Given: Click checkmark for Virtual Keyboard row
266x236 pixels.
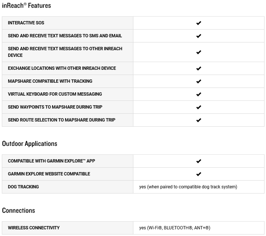Looking at the screenshot, I should tap(198, 94).
